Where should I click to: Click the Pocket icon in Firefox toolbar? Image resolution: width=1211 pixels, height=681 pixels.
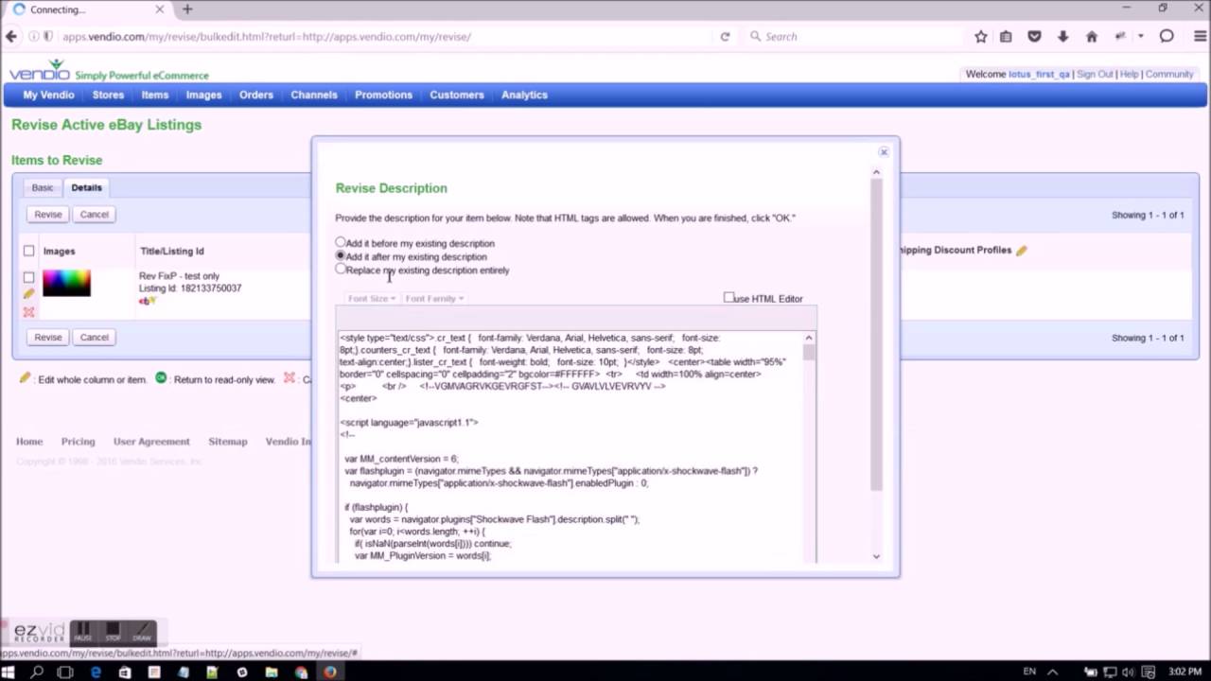(x=1034, y=36)
